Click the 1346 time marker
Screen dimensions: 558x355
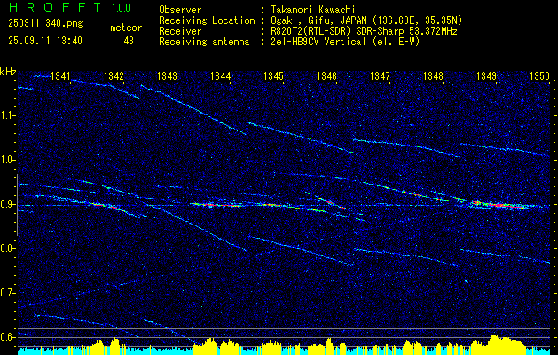coord(326,76)
